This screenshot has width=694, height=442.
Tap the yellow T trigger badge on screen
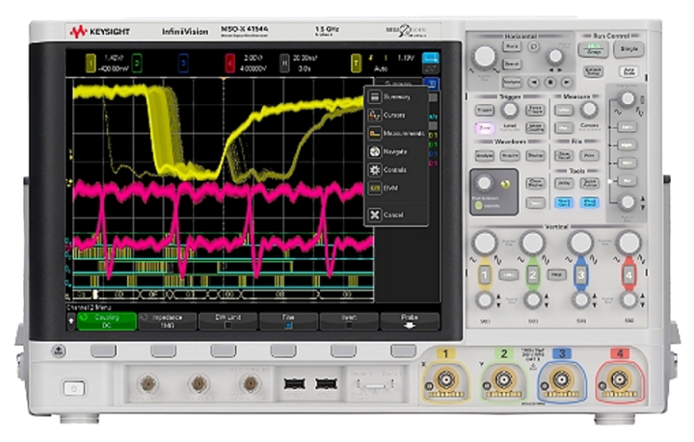click(356, 64)
